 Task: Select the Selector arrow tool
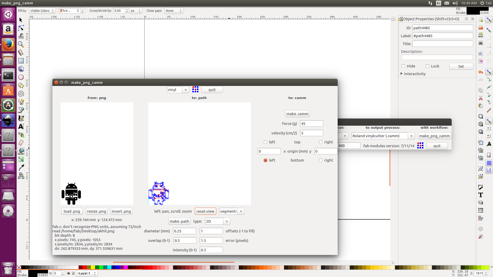[21, 20]
